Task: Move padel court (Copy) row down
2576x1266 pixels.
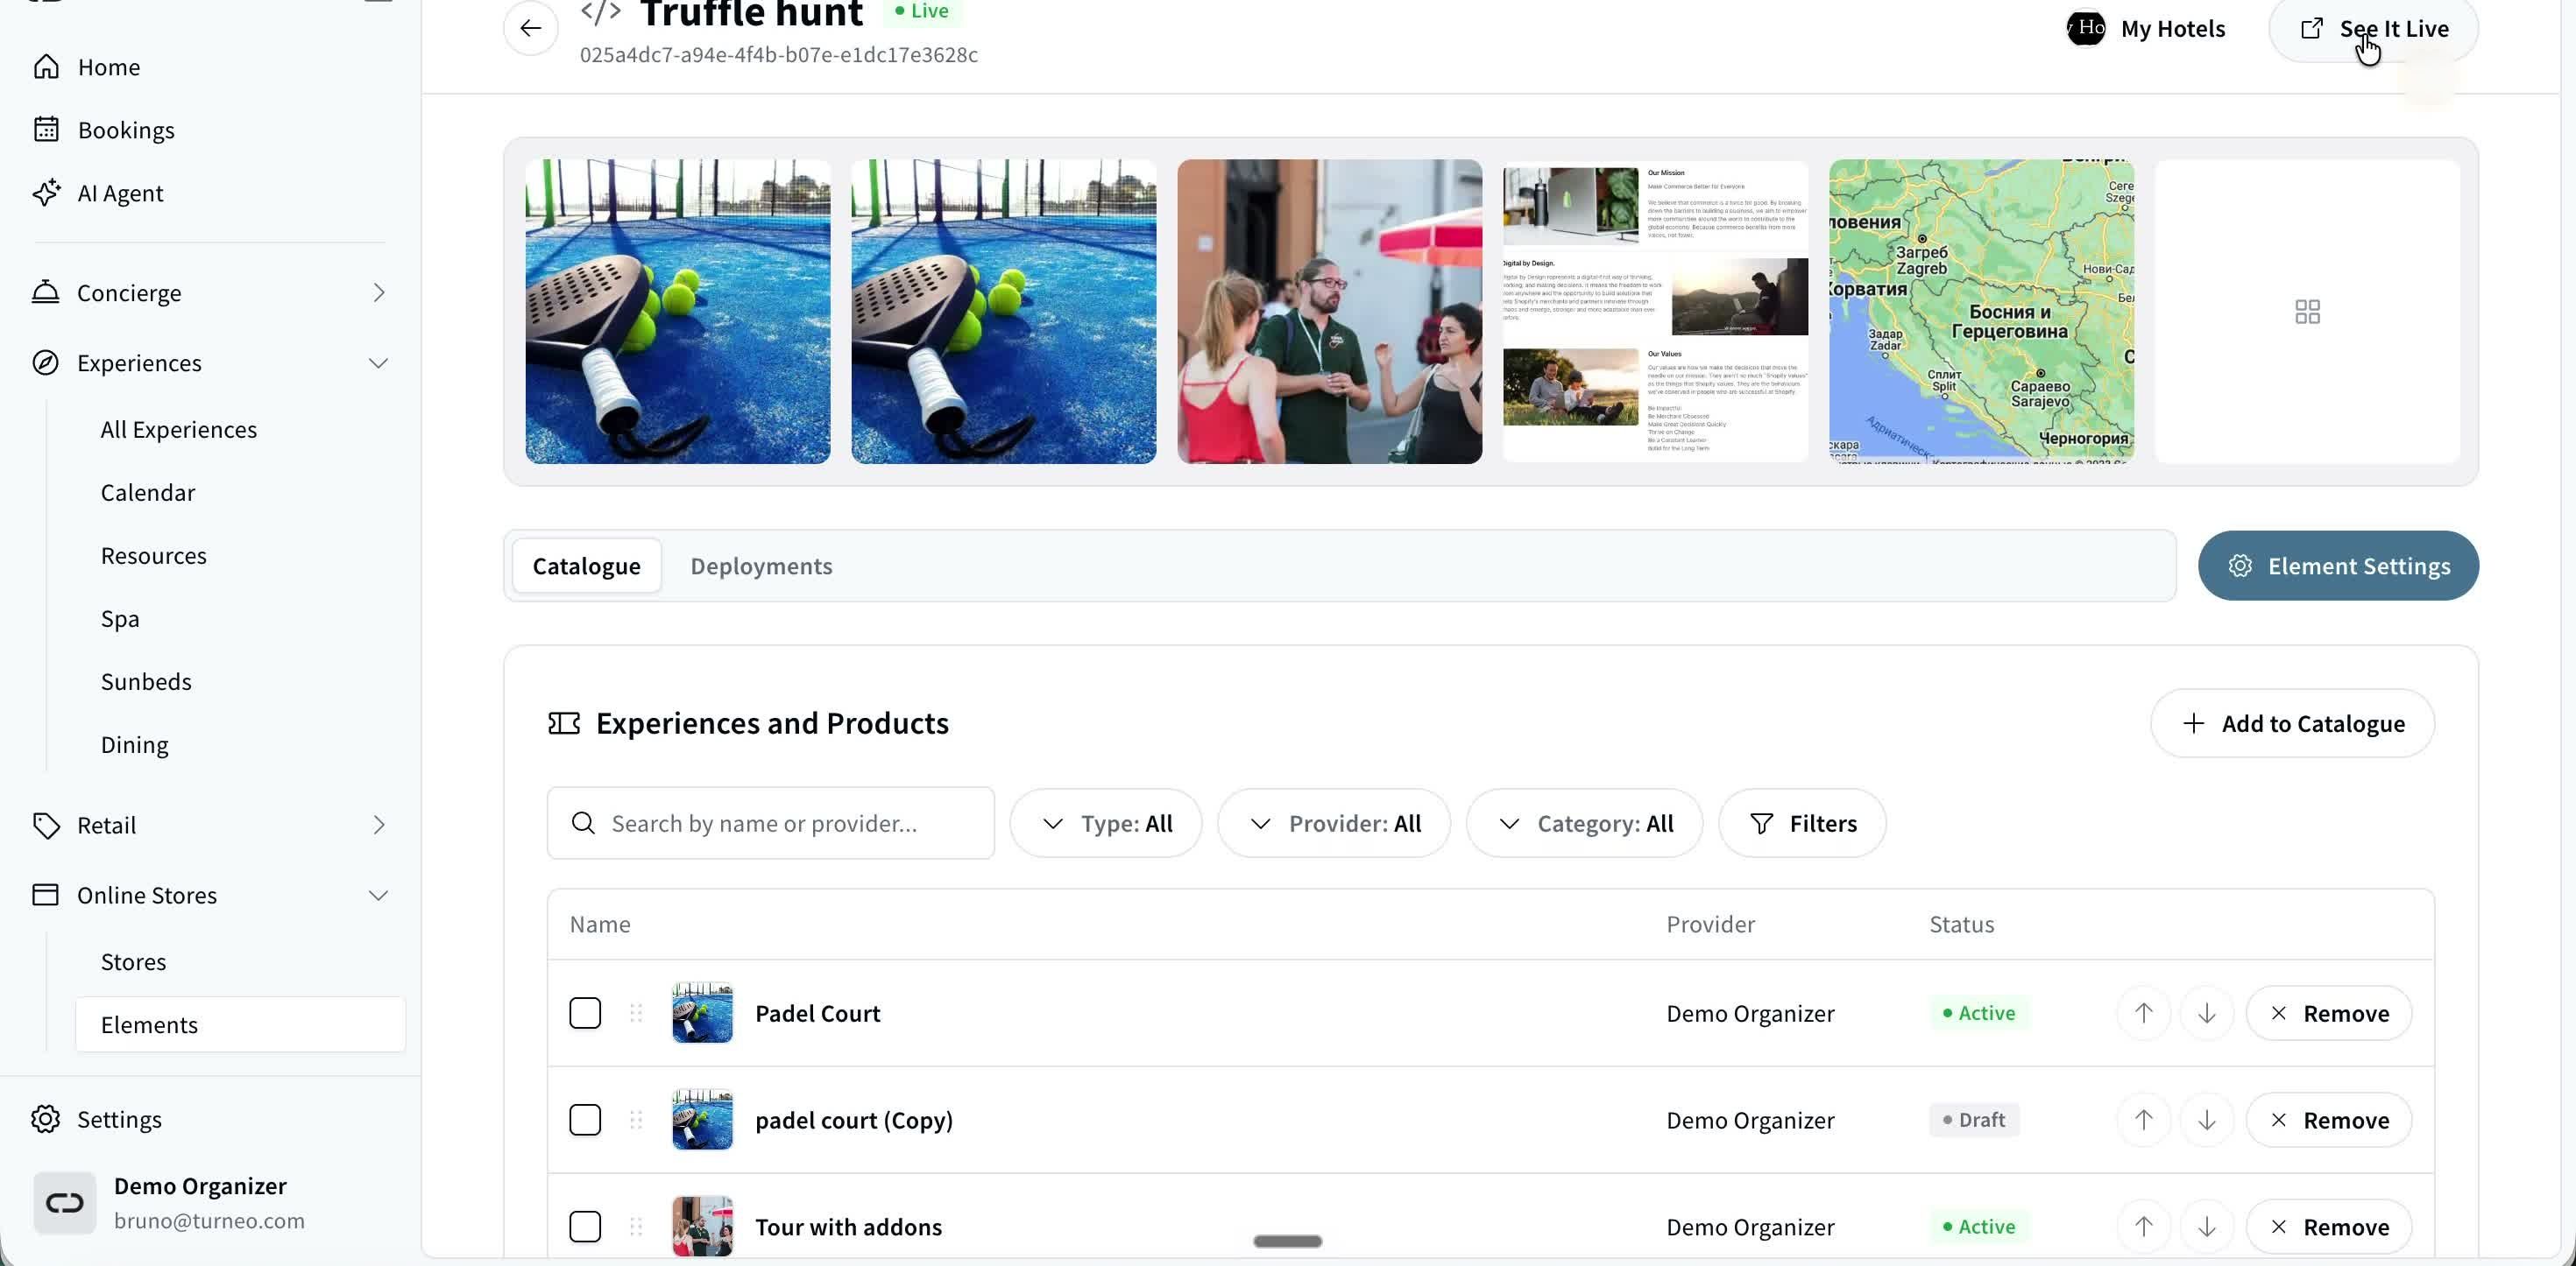Action: coord(2206,1120)
